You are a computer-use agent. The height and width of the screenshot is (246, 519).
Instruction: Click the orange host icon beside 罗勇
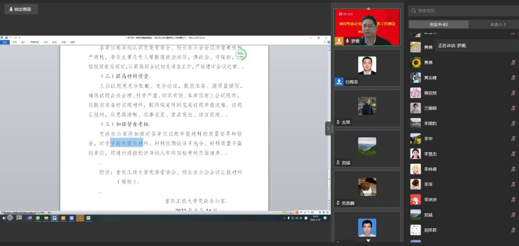[x=339, y=41]
